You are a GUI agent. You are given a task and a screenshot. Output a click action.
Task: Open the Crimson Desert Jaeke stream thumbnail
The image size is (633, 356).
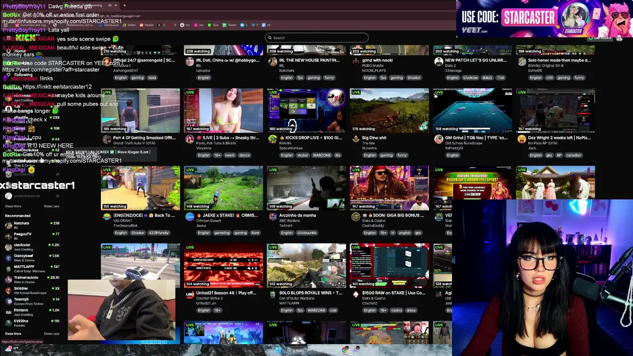click(224, 188)
